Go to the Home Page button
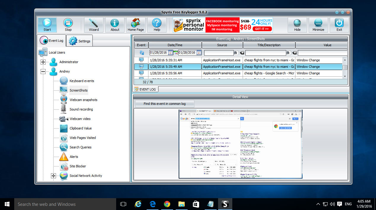Viewport: 376px width, 210px height. (136, 25)
